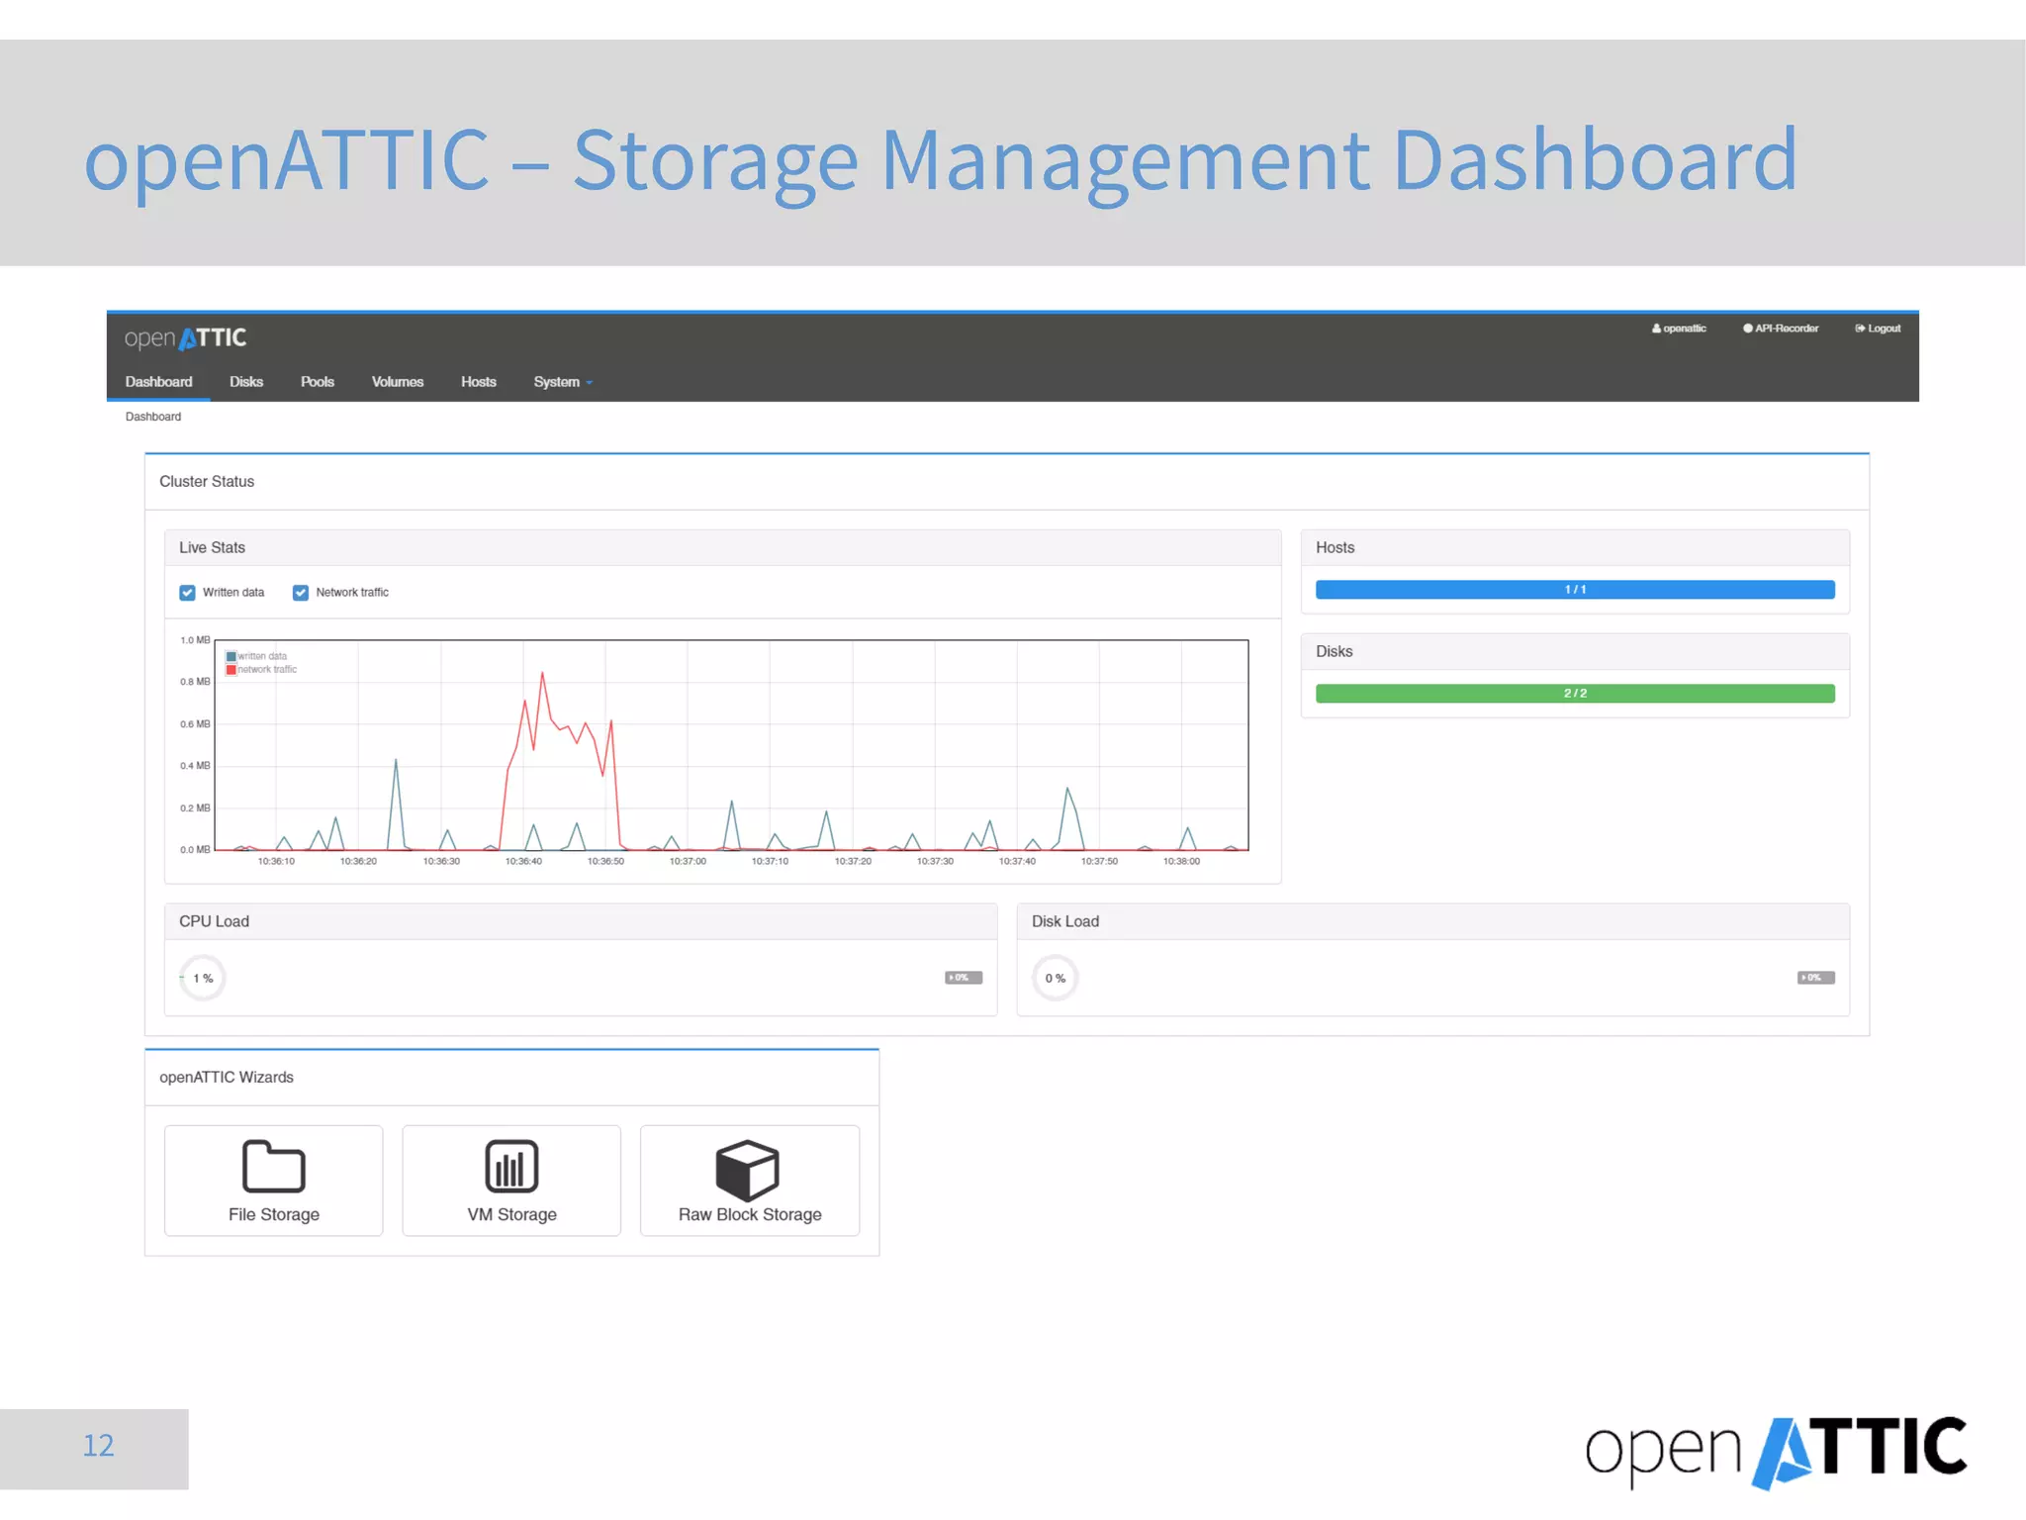Click the written data legend swatch
Viewport: 2026px width, 1520px height.
tap(231, 656)
